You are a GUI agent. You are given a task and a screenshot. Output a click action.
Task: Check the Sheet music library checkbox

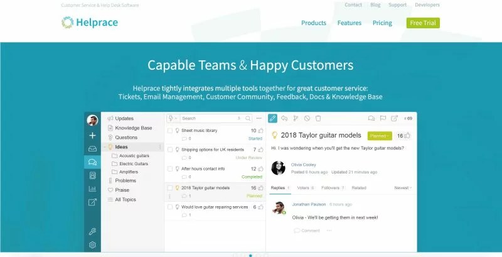170,131
